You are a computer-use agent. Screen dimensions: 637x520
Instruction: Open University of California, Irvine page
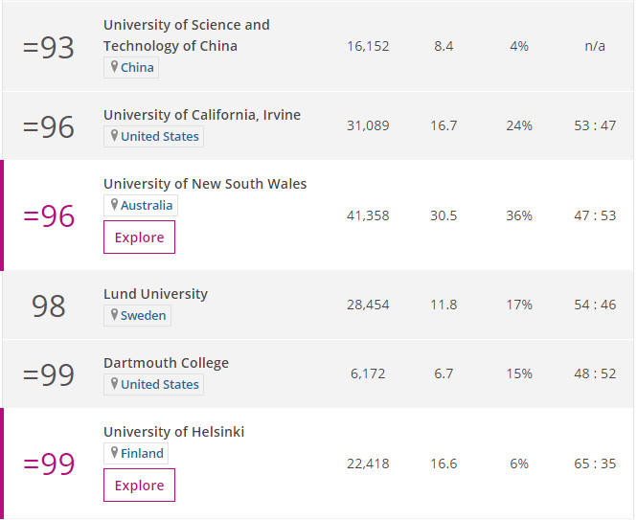point(202,115)
